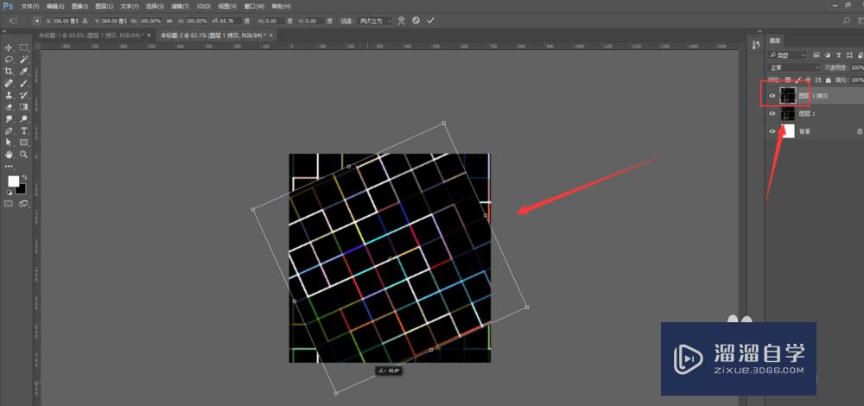Open the interpolation 两次立方 dropdown

[x=375, y=21]
